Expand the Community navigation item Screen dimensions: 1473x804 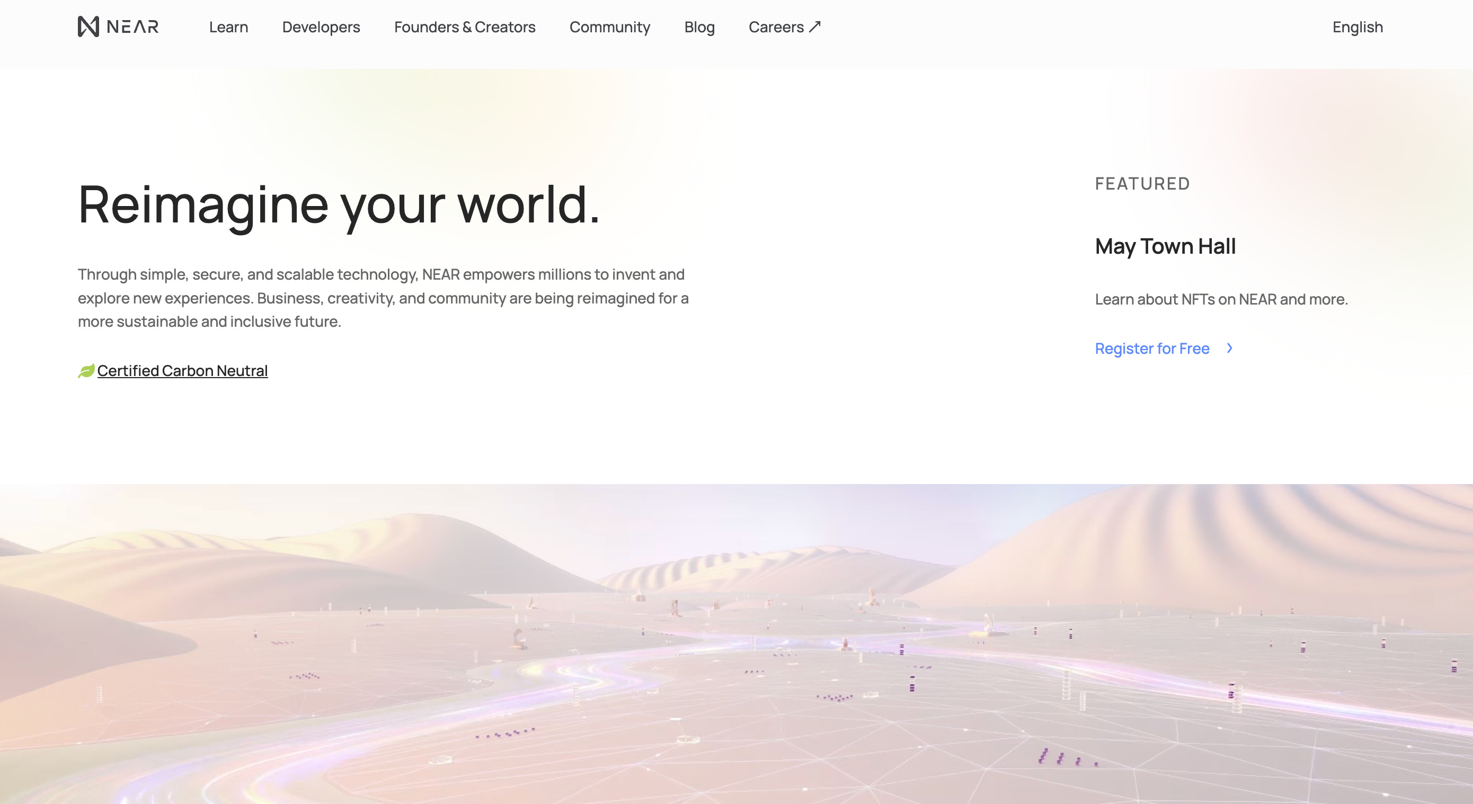pos(609,27)
